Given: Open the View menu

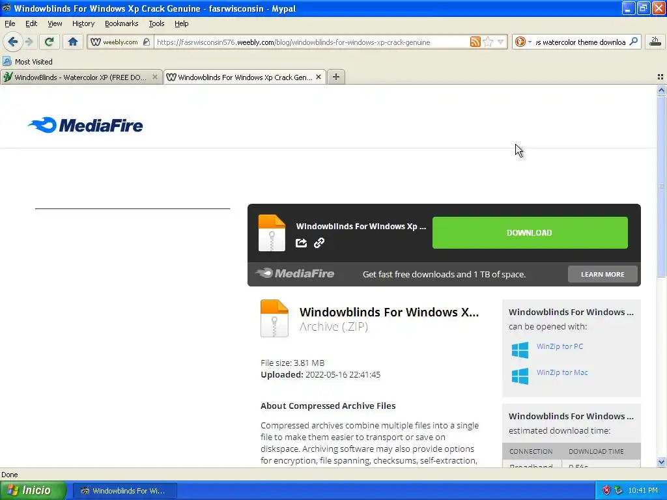Looking at the screenshot, I should [x=55, y=23].
